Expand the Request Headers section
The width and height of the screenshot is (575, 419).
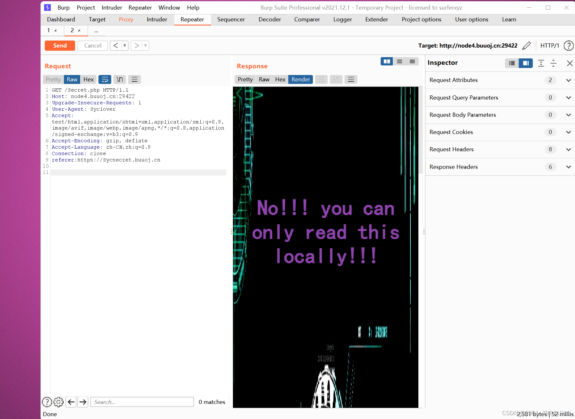click(x=568, y=149)
